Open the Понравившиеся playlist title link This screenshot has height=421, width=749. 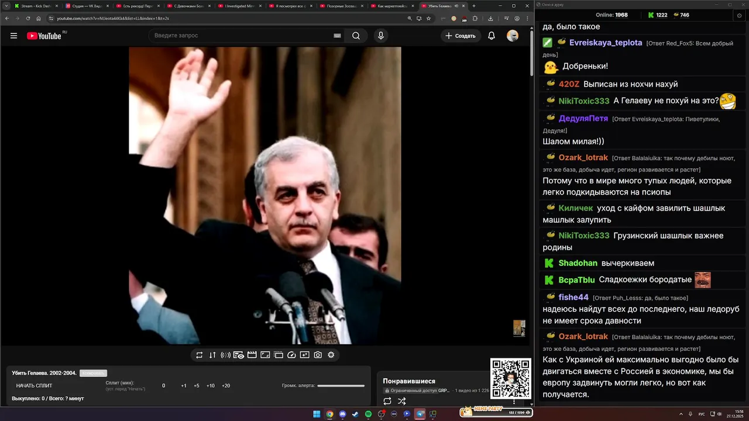tap(409, 381)
